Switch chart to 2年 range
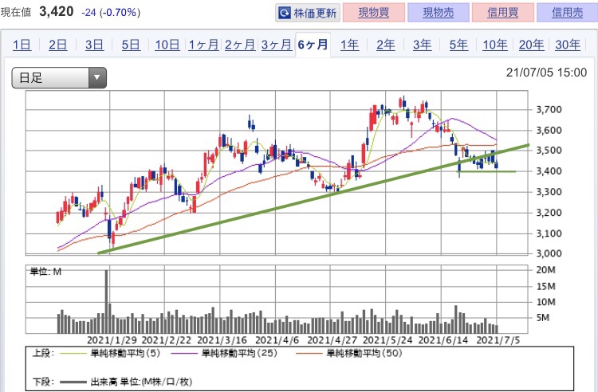The image size is (598, 392). pos(386,45)
